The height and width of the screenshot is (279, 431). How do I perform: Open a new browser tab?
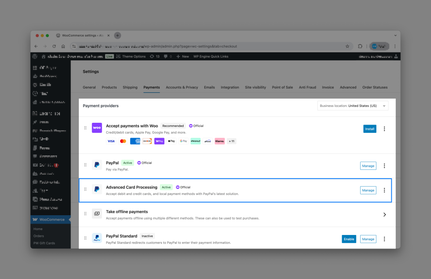coord(118,36)
